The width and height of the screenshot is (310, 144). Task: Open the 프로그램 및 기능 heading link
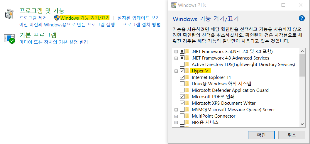pyautogui.click(x=42, y=11)
